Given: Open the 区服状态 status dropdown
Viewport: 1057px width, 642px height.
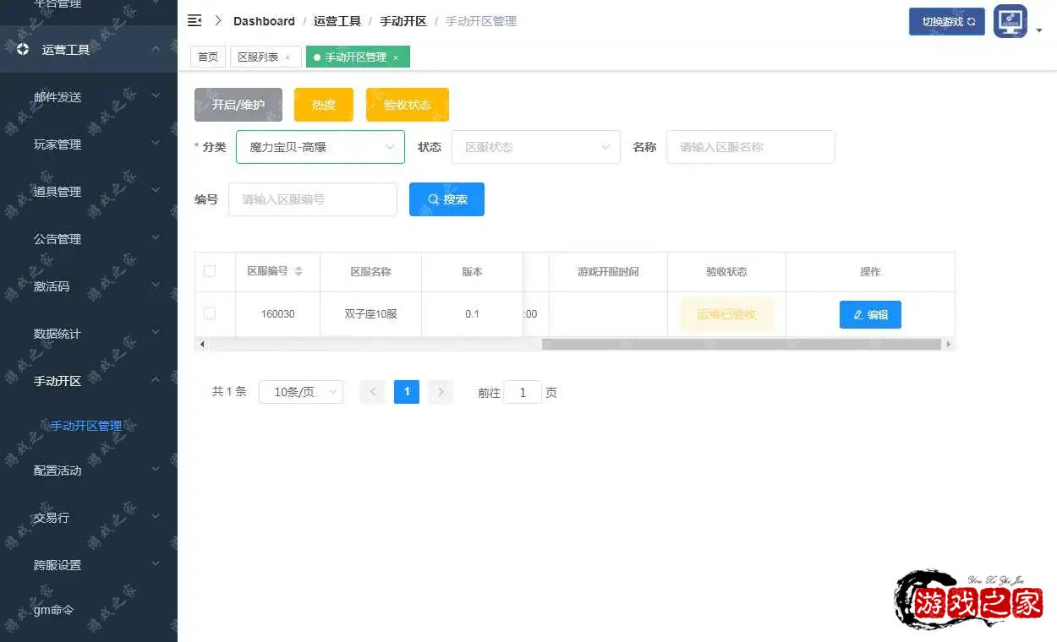Looking at the screenshot, I should 535,147.
